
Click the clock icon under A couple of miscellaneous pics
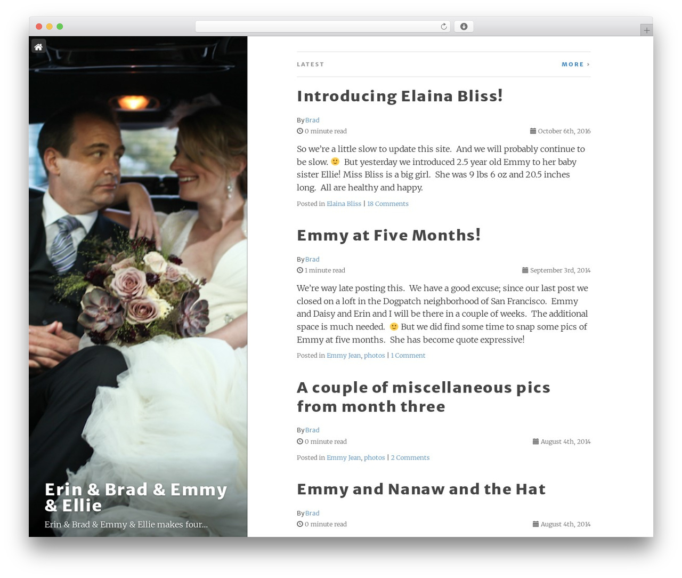tap(300, 441)
